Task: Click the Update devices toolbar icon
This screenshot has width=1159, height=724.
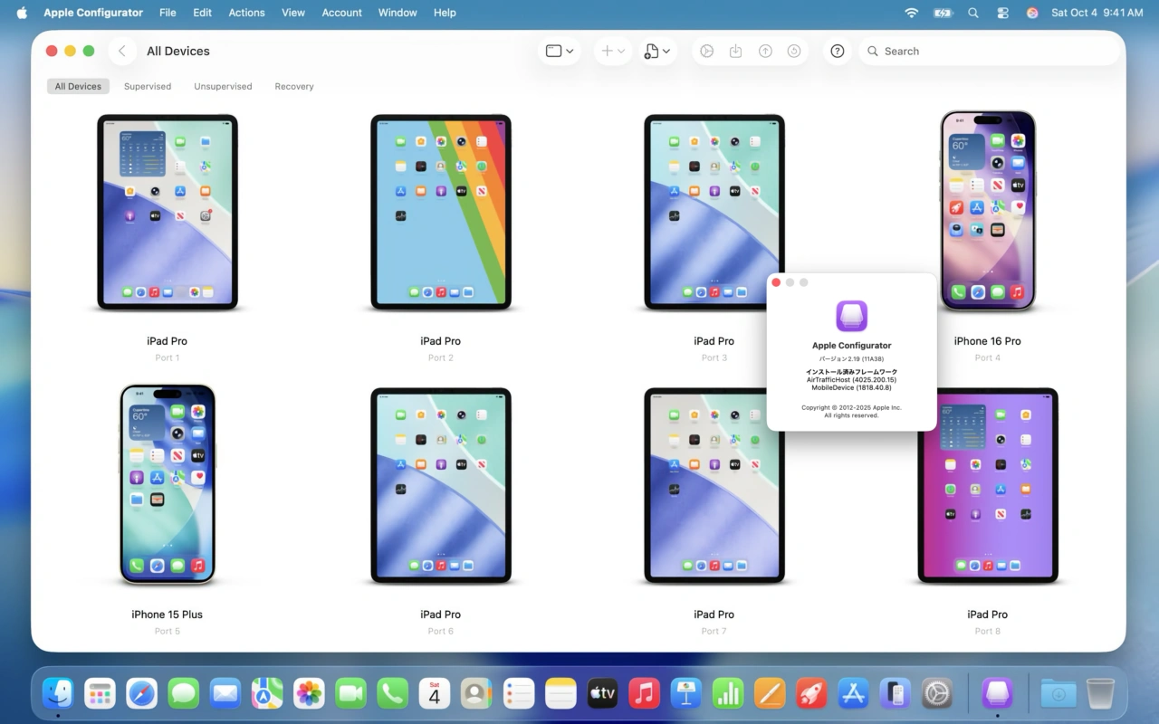Action: tap(765, 51)
